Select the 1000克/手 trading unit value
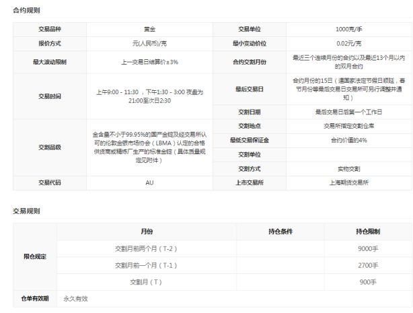The width and height of the screenshot is (413, 313). pyautogui.click(x=350, y=30)
